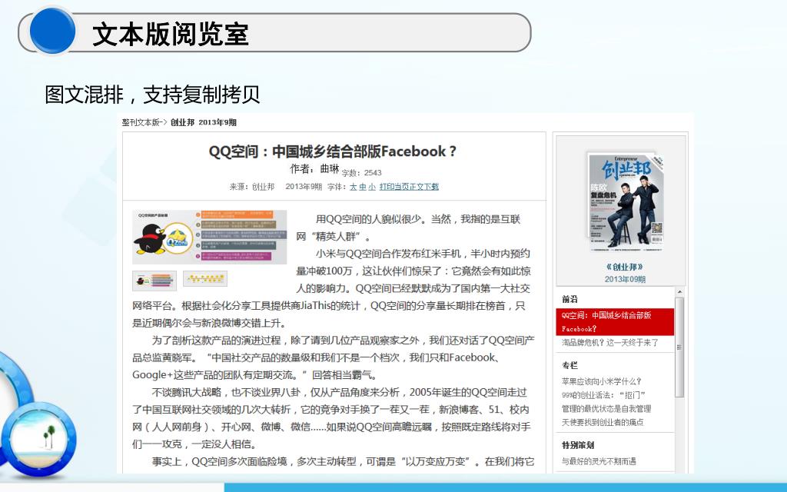The width and height of the screenshot is (787, 492).
Task: Click the subtitle 图文混排，支持复制拷贝
Action: coord(152,95)
